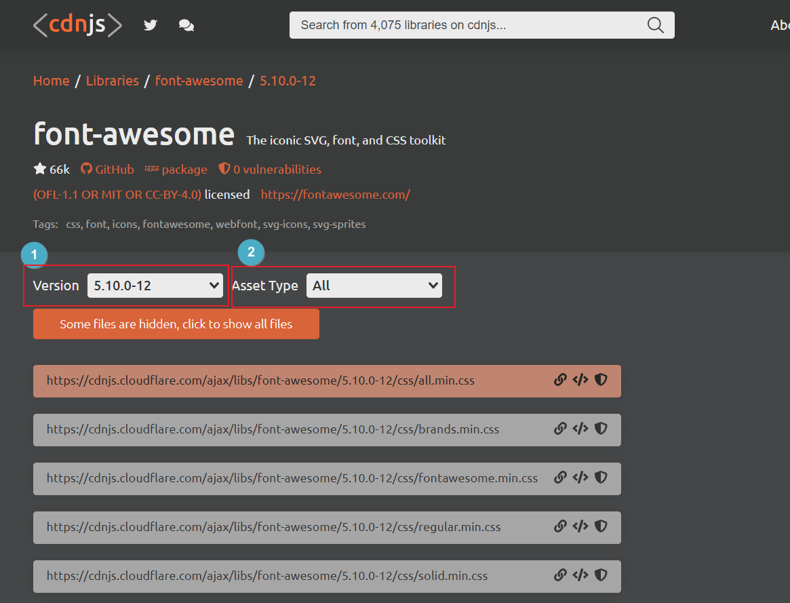View the 0 vulnerabilities link
The width and height of the screenshot is (790, 603).
(270, 170)
